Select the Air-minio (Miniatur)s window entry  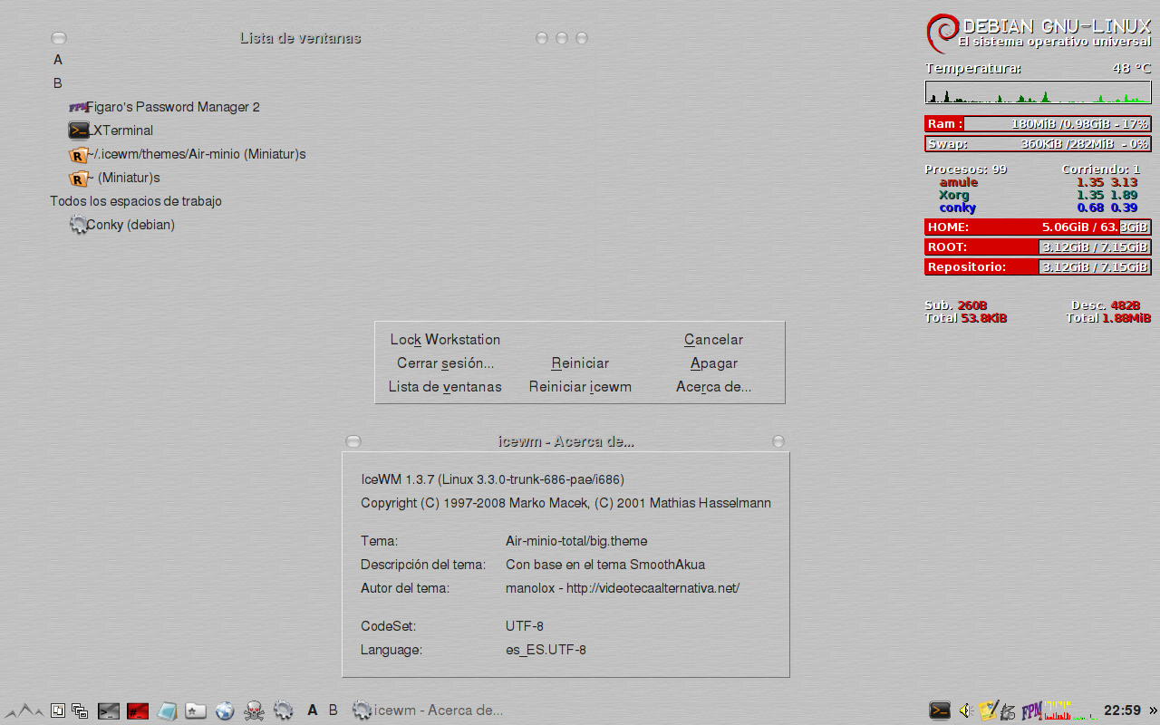[188, 154]
